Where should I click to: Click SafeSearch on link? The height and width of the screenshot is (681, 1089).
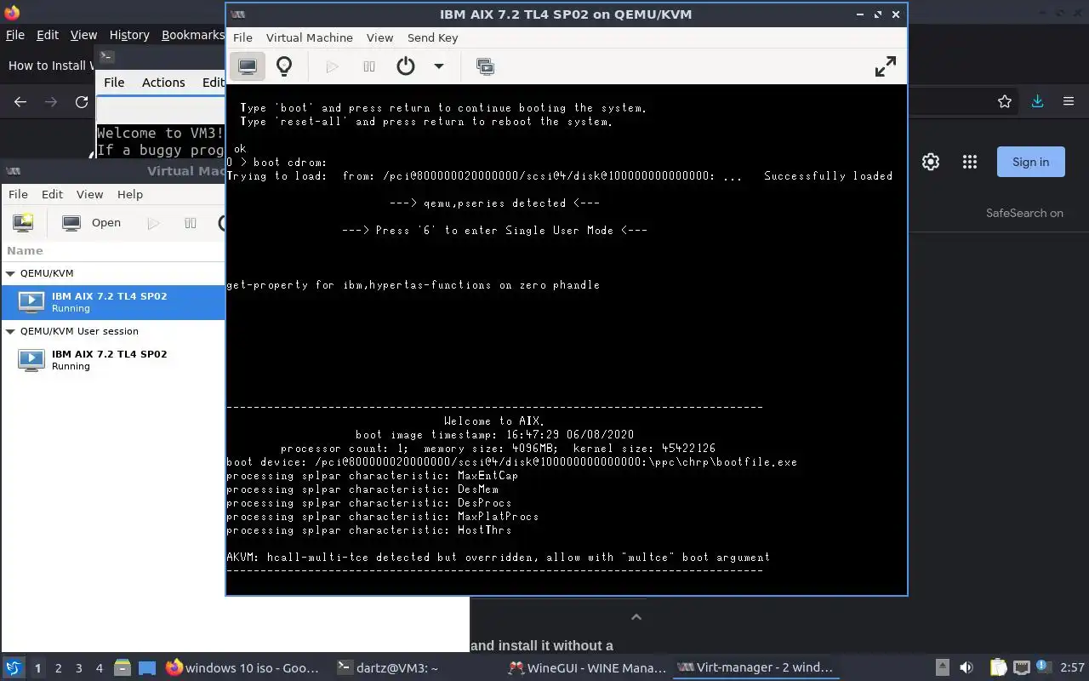(x=1024, y=213)
